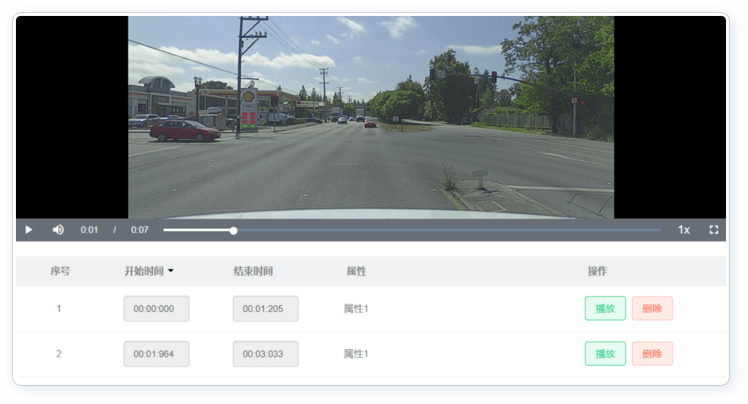Image resolution: width=748 pixels, height=404 pixels.
Task: Delete segment 2 with its 删除 button
Action: click(652, 354)
